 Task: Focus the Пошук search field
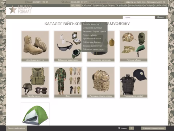[139, 17]
